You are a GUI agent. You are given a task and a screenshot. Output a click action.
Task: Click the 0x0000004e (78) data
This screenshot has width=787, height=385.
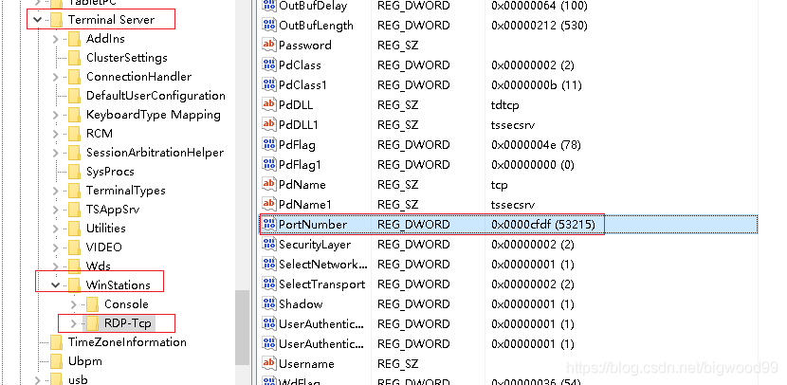(x=536, y=145)
